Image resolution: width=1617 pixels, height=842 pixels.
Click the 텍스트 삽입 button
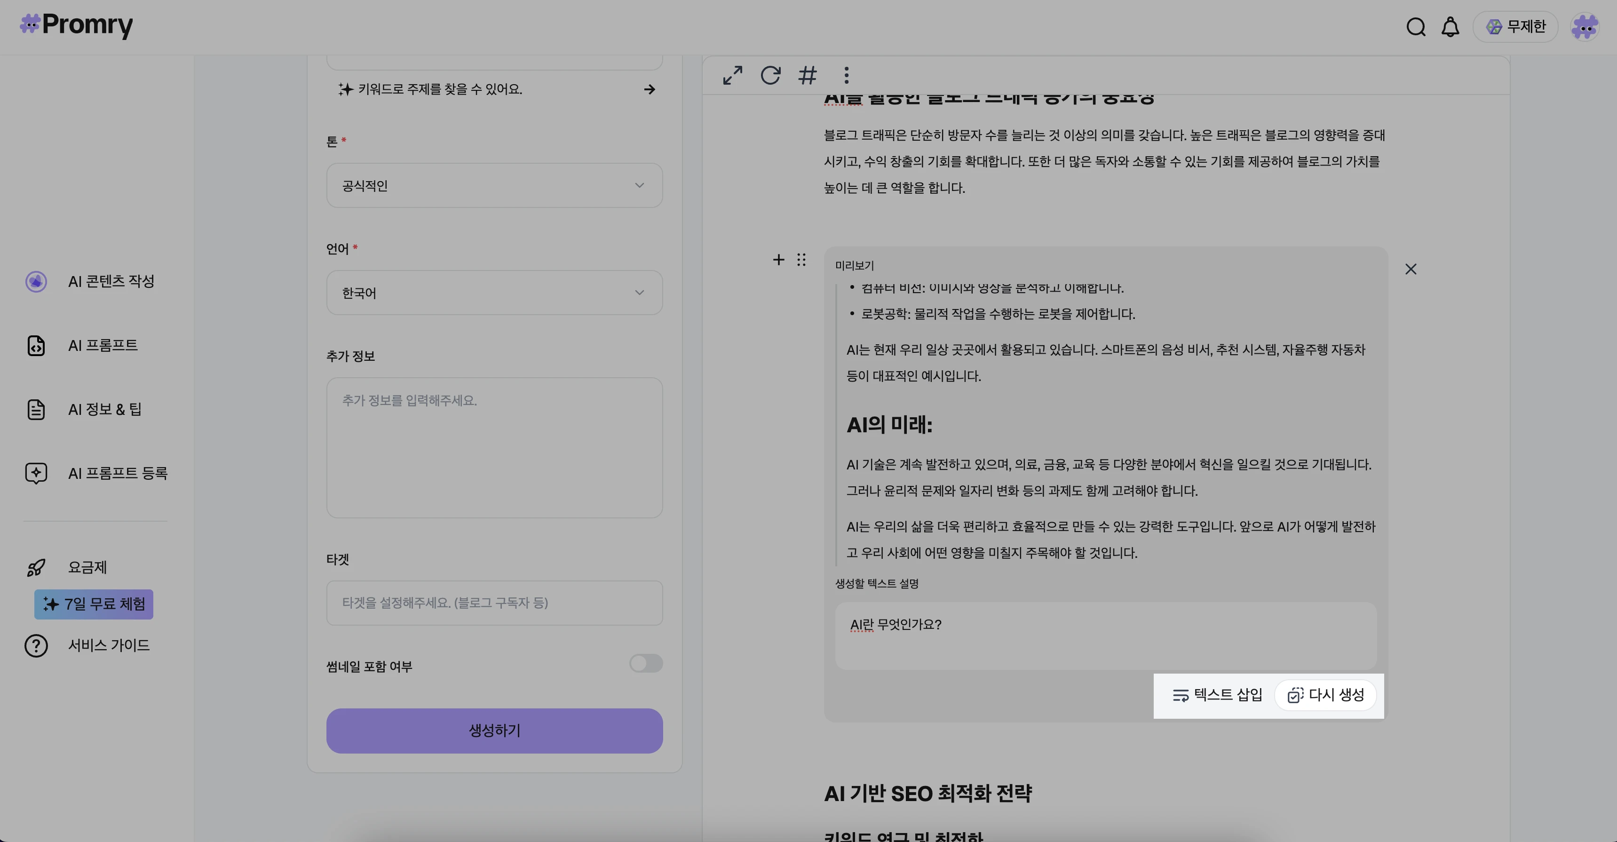[1217, 695]
